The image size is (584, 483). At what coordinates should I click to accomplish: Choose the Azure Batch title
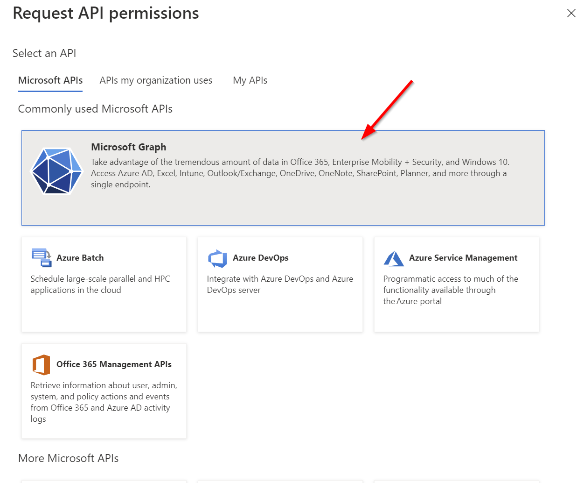pos(80,258)
